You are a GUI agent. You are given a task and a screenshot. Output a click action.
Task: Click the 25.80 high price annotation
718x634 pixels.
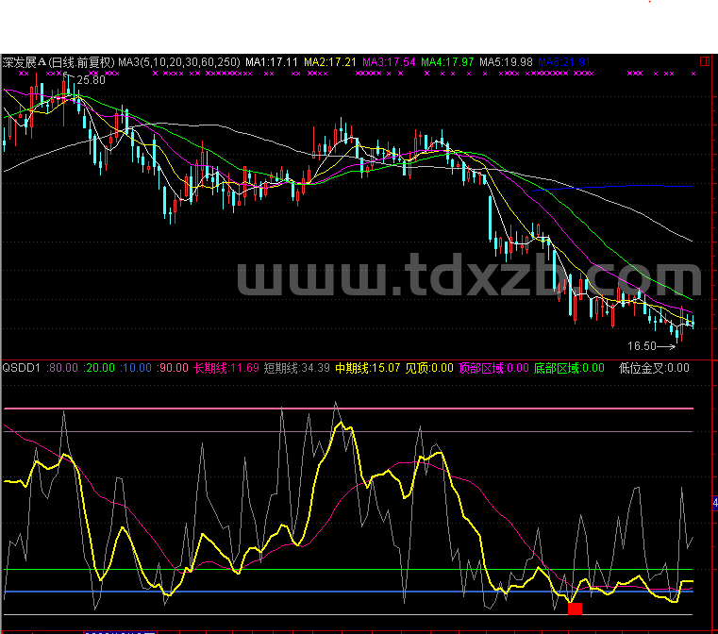coord(91,80)
